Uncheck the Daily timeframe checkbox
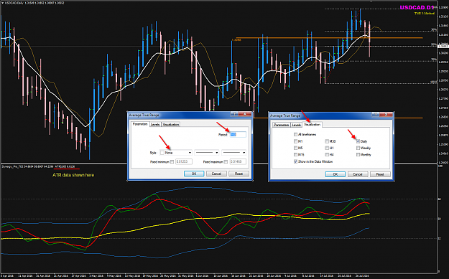This screenshot has width=449, height=279. tap(358, 141)
